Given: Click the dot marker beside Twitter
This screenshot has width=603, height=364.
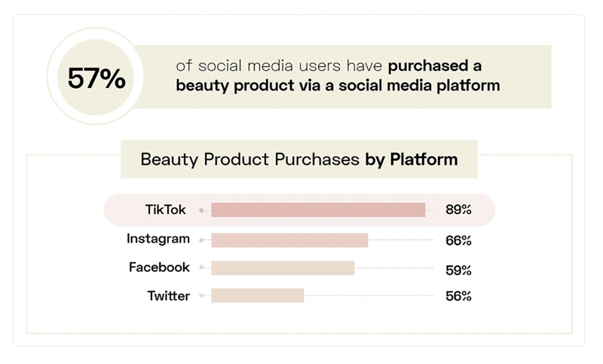Looking at the screenshot, I should 201,296.
